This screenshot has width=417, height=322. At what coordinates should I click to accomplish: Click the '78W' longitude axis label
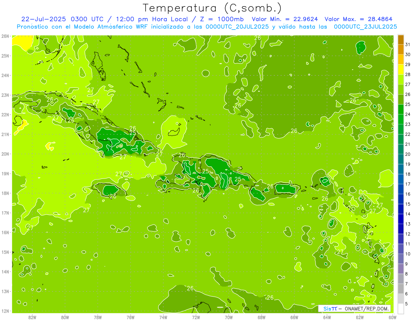tap(98, 317)
